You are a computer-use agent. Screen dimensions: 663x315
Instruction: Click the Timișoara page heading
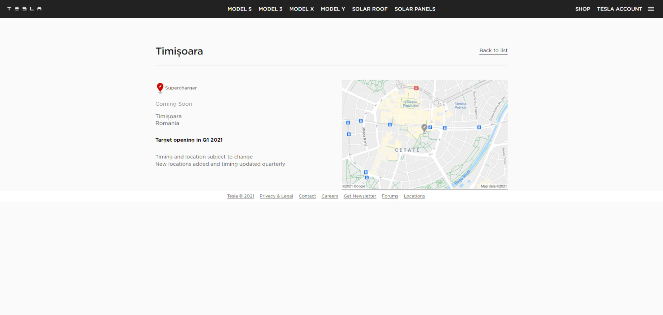pyautogui.click(x=179, y=51)
